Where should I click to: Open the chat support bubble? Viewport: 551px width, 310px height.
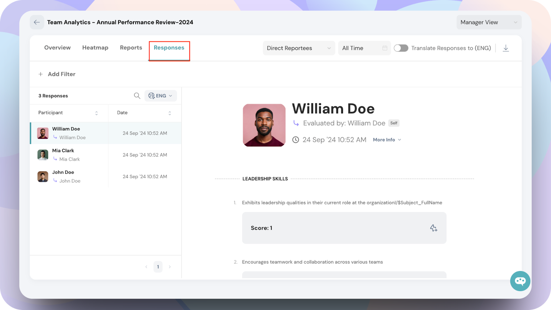520,281
